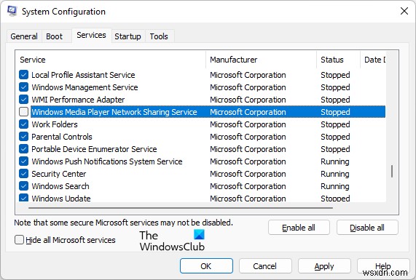Select the Parental Controls row text
The image size is (416, 280).
pyautogui.click(x=62, y=137)
